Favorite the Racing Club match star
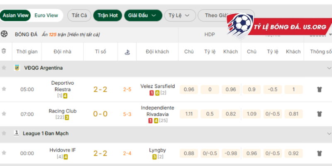This screenshot has width=332, height=166. (4, 114)
